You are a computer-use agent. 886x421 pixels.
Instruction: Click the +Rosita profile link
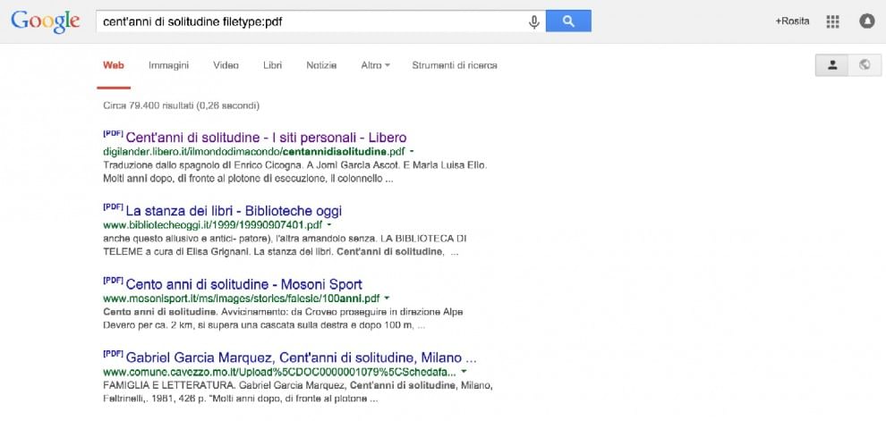[792, 21]
